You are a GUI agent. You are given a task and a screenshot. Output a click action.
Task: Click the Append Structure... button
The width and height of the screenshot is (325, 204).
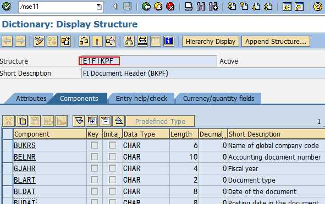[x=276, y=41]
